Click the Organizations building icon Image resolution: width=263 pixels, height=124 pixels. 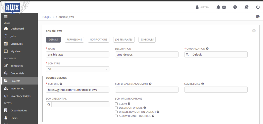6,110
